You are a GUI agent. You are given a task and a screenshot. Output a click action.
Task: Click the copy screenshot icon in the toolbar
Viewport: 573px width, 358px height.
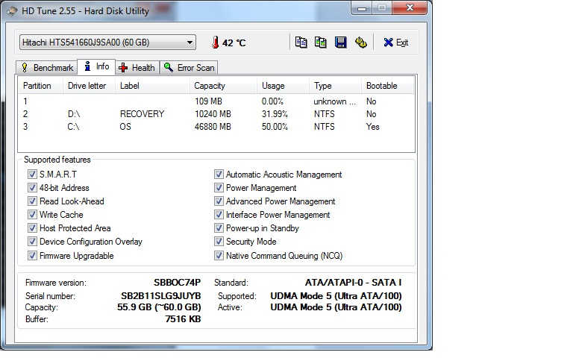[x=321, y=43]
